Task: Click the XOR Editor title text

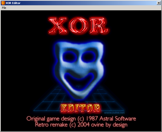Action: tap(13, 3)
